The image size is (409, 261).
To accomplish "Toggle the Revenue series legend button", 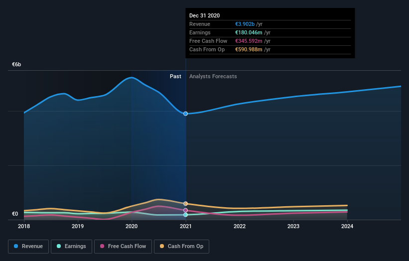I will 28,247.
